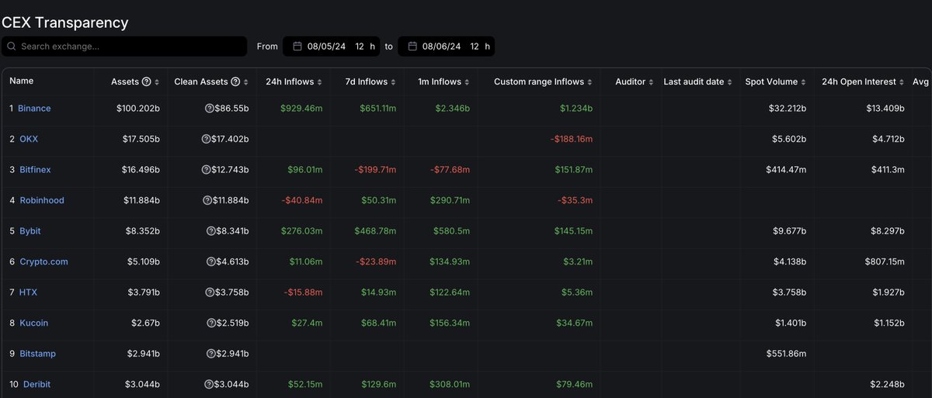The width and height of the screenshot is (932, 398).
Task: Select Bitstamp spot volume $551.86m
Action: point(786,354)
